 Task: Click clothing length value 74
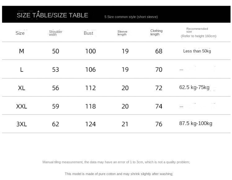pyautogui.click(x=159, y=106)
